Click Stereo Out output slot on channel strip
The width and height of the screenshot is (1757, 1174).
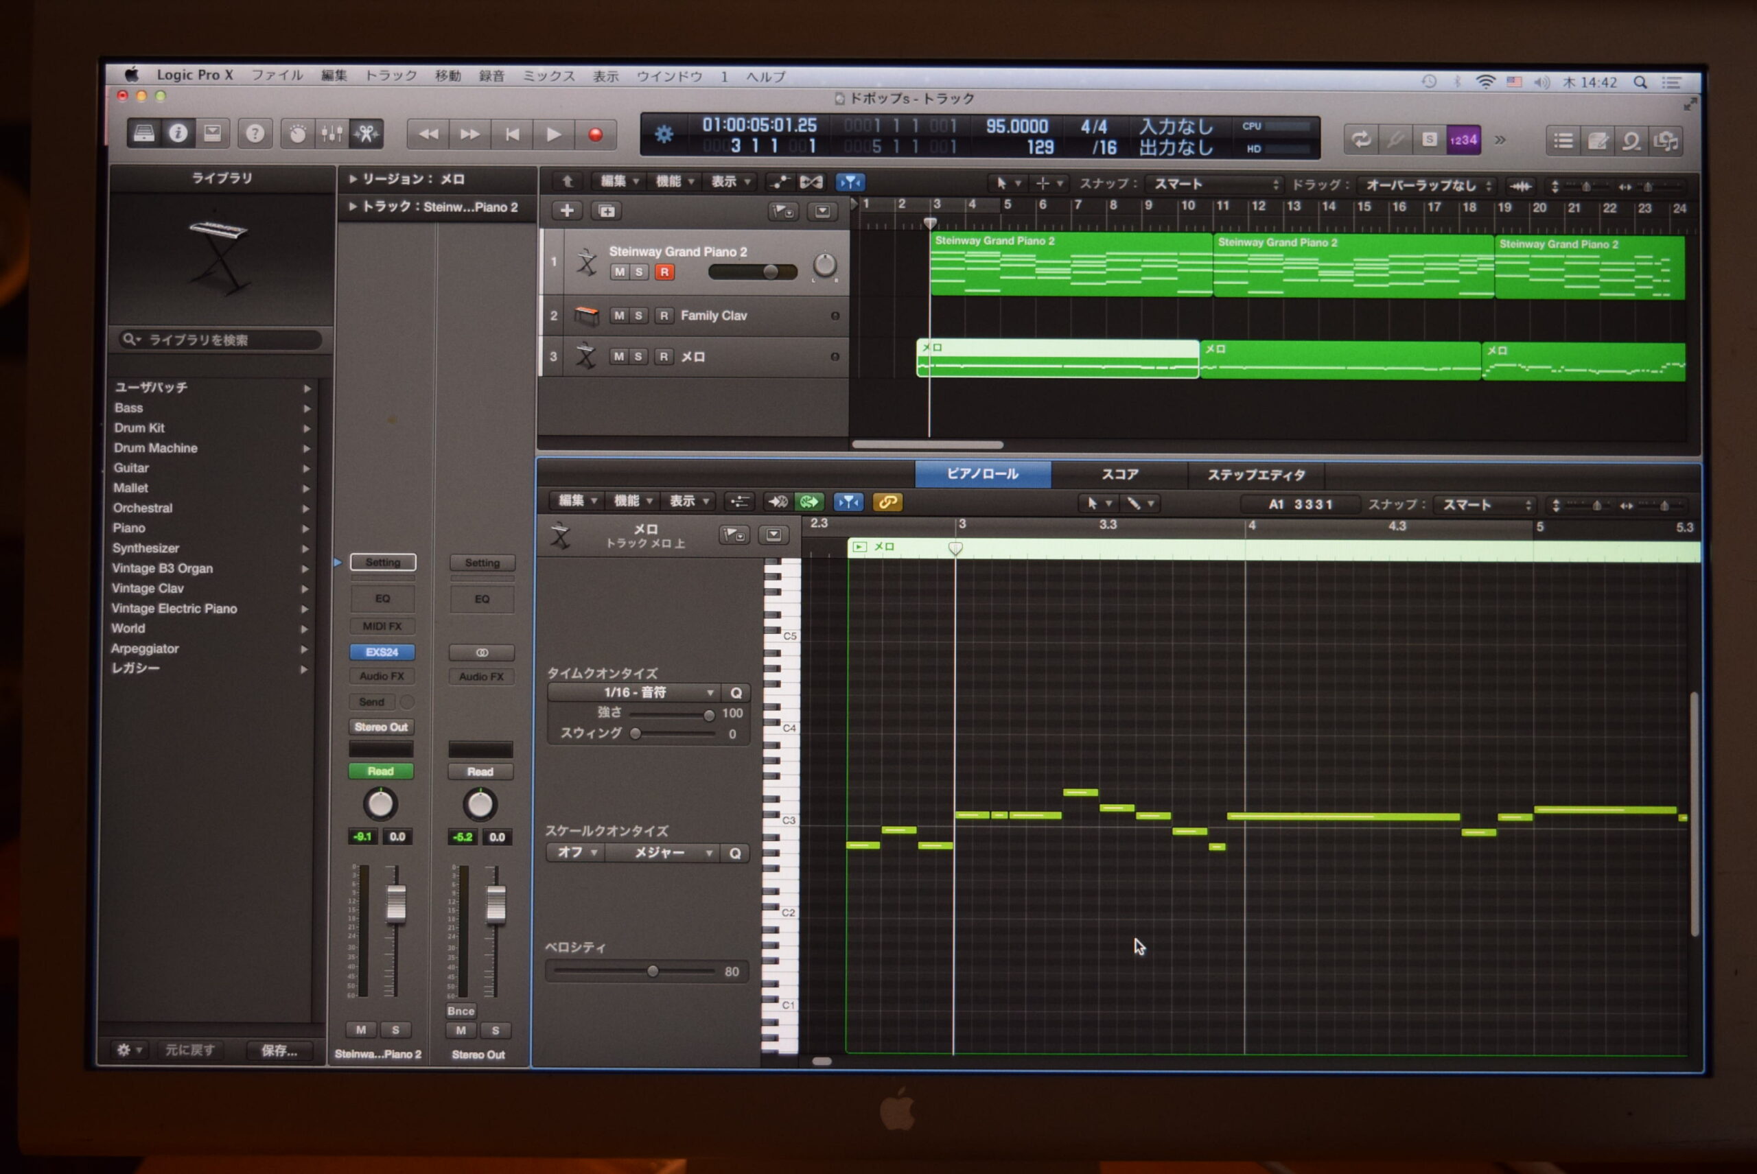(381, 727)
